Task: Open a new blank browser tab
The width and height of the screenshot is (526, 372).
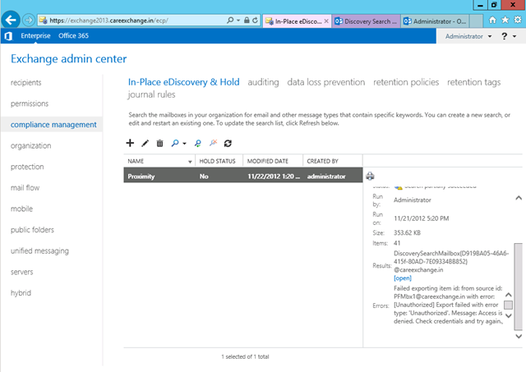Action: tap(476, 21)
